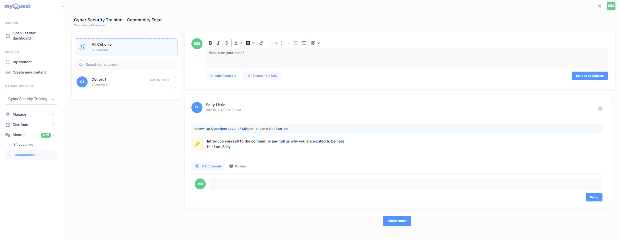Toggle light/dark theme sun icon
Image resolution: width=620 pixels, height=239 pixels.
pos(599,6)
